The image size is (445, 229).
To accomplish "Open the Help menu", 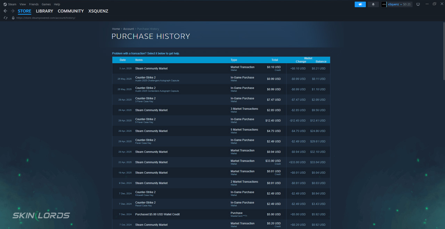I will [57, 4].
